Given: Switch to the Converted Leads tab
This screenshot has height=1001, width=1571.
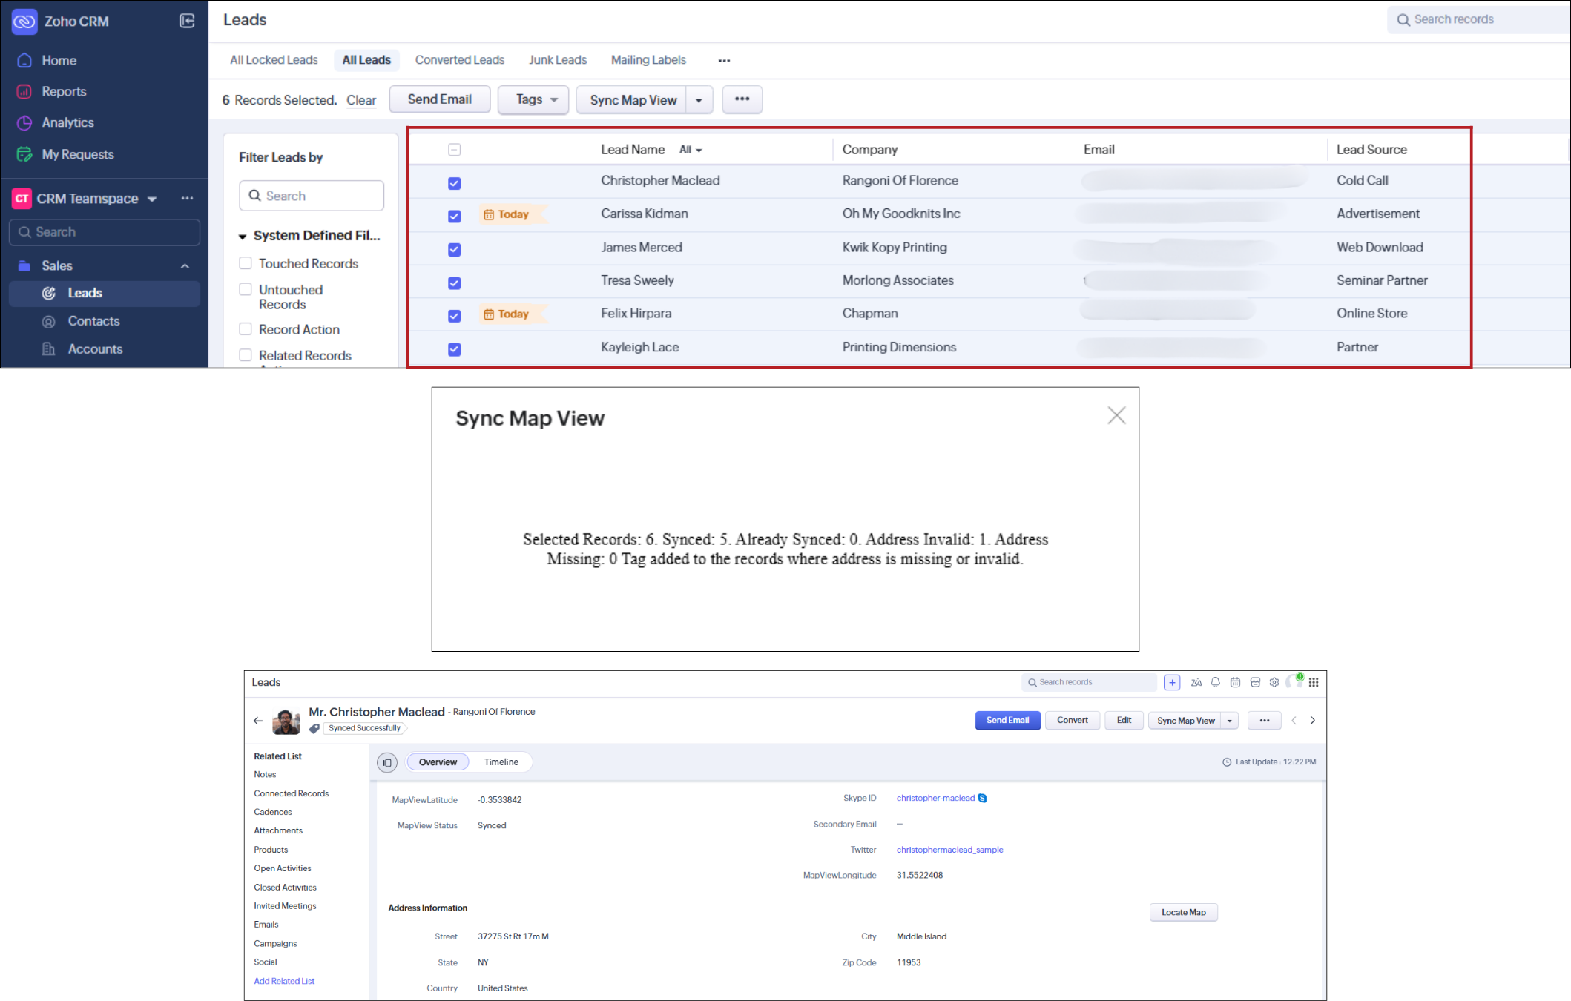Looking at the screenshot, I should point(459,60).
